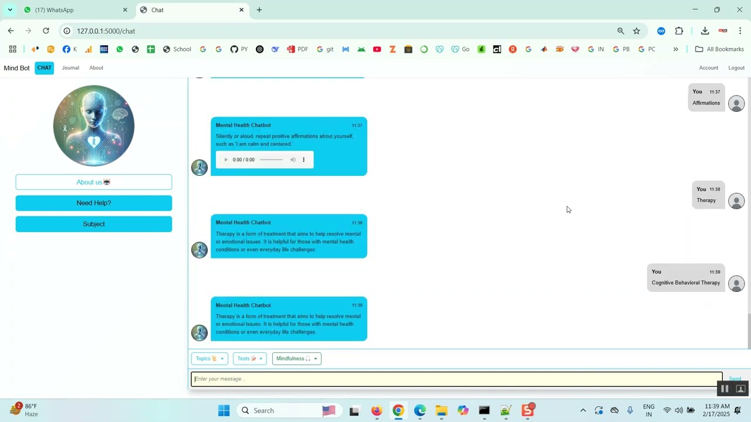Expand the Mindfulness dropdown
This screenshot has height=422, width=751.
pos(297,359)
